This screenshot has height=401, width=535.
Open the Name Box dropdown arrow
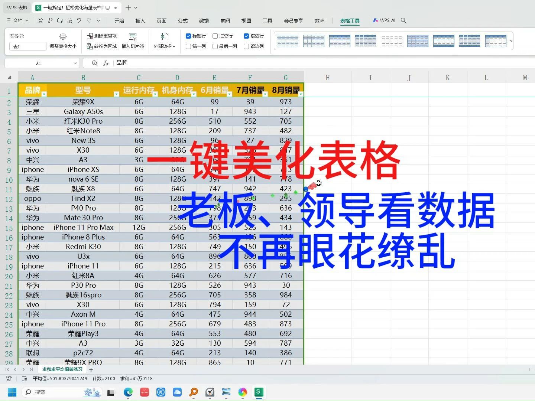75,63
